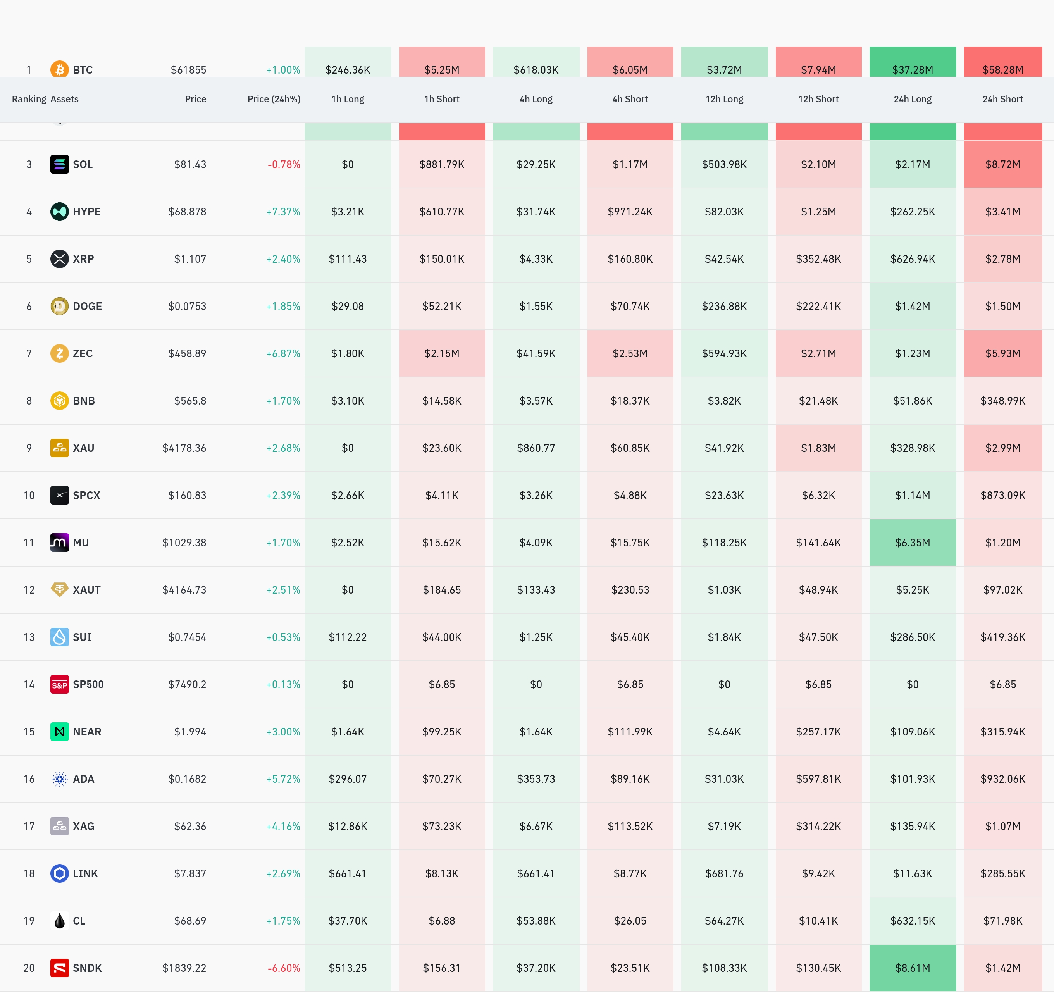Image resolution: width=1054 pixels, height=992 pixels.
Task: Sort by 1h Long column header
Action: tap(348, 99)
